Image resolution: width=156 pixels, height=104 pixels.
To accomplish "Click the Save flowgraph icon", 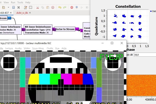I will coord(14,7).
